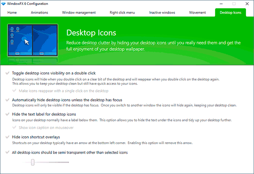Screen dimensions: 254x174
Task: Click the Desktop Icons preview monitor image
Action: tap(33, 40)
